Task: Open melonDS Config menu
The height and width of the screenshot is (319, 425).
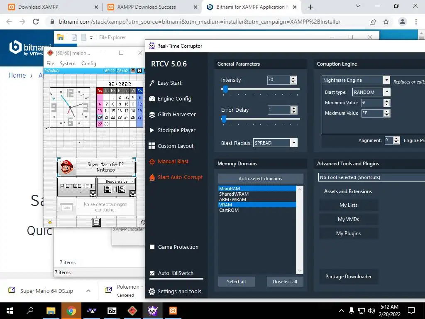Action: pyautogui.click(x=89, y=64)
